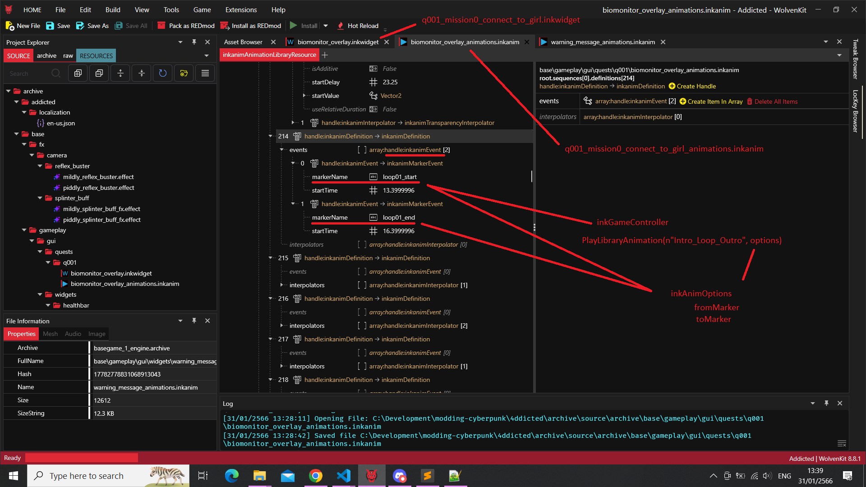Click Delete All Items
Viewport: 866px width, 487px height.
point(772,101)
